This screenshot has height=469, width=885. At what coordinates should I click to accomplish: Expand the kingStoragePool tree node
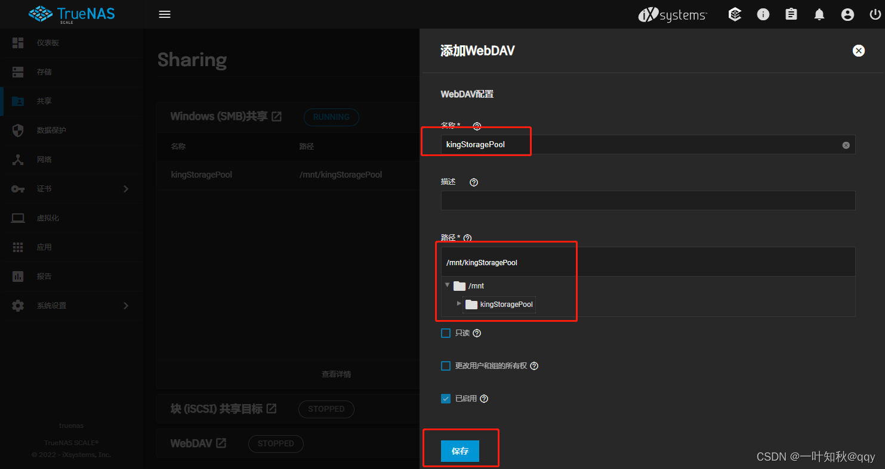pos(459,303)
